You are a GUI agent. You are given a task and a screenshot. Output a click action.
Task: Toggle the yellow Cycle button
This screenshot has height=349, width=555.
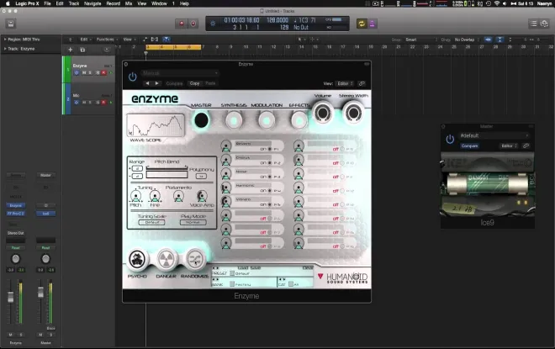(362, 24)
